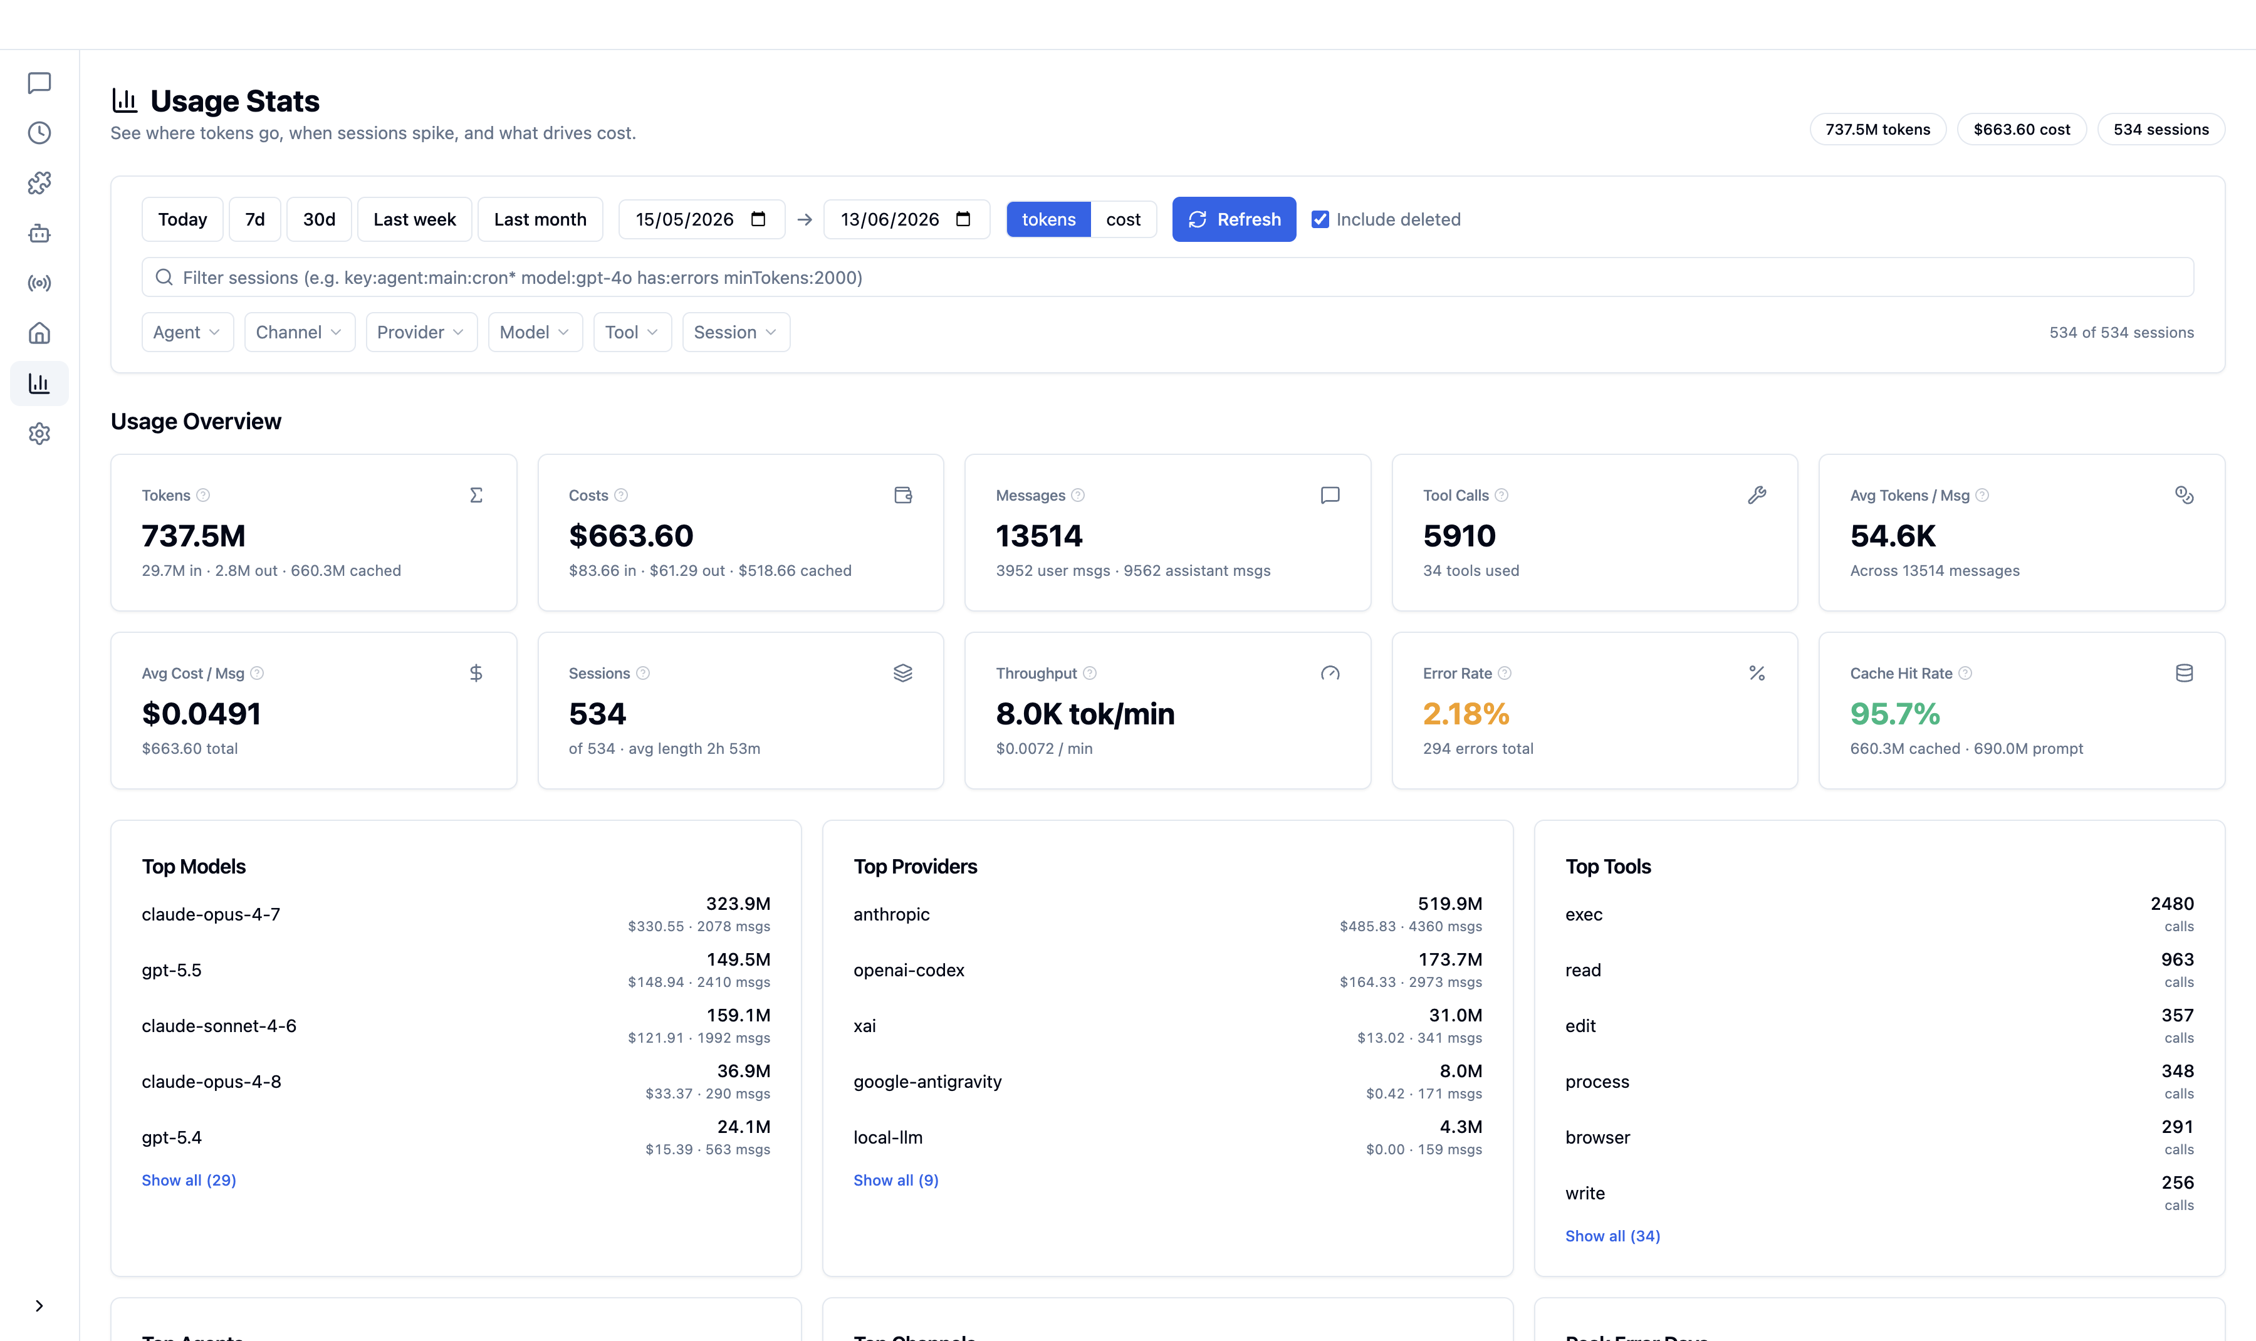
Task: Open calendar picker for end date 13/06/2026
Action: (x=963, y=219)
